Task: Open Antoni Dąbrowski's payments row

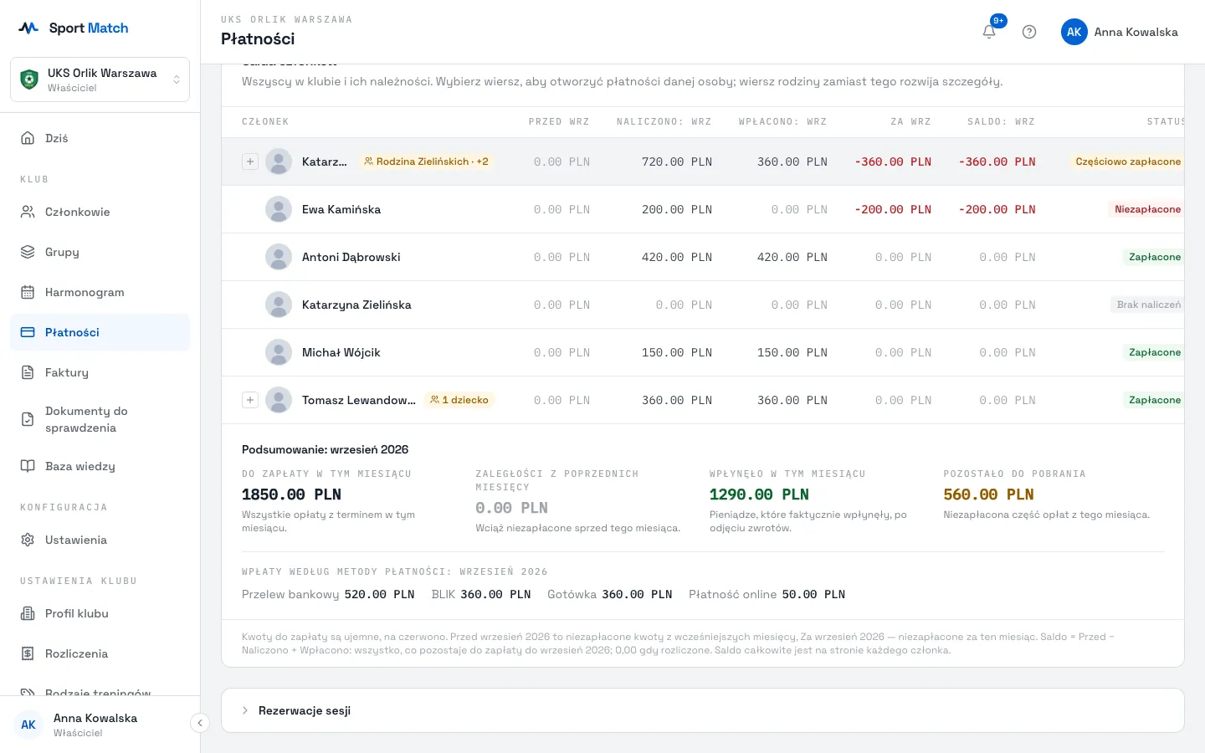Action: [x=703, y=257]
